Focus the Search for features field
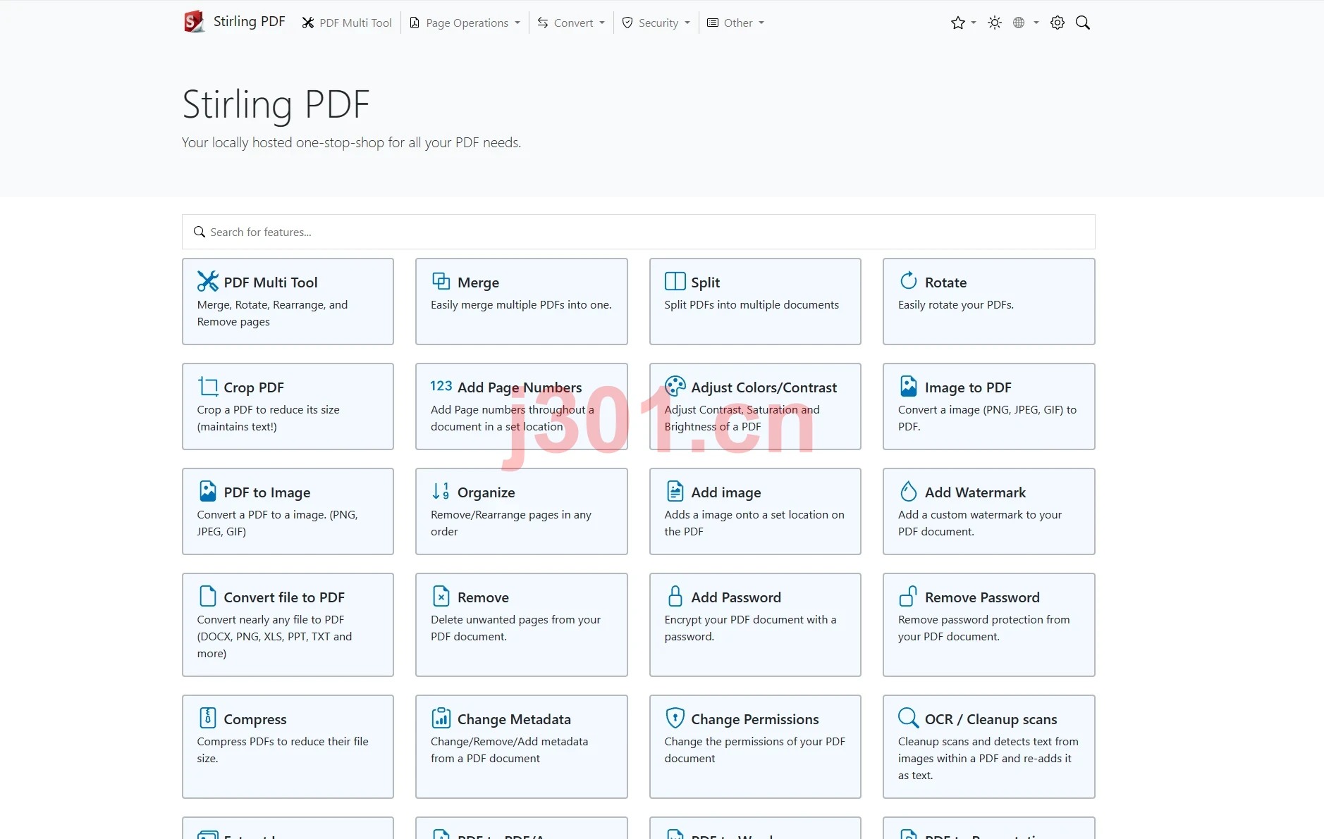Viewport: 1324px width, 839px height. (639, 232)
